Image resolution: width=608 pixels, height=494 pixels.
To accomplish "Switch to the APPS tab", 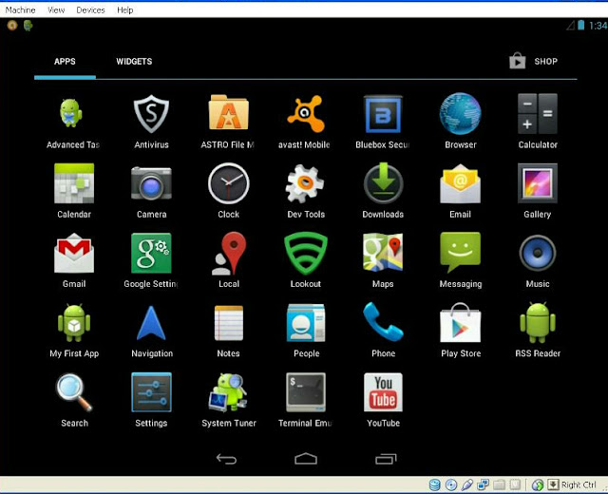I will [x=65, y=61].
